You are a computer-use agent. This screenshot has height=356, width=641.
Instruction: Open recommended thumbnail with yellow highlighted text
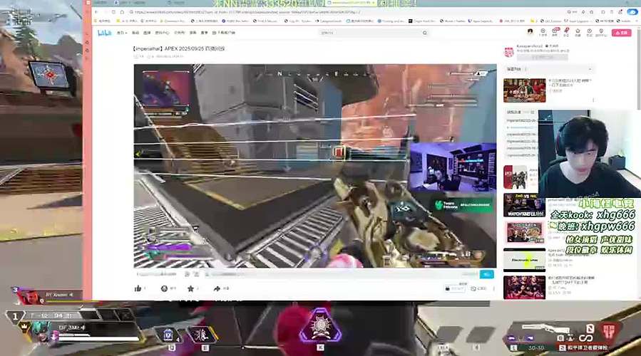click(525, 260)
